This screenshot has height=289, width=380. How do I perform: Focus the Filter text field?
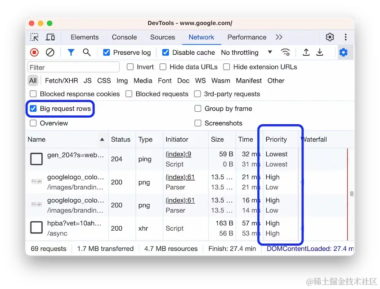click(x=73, y=67)
